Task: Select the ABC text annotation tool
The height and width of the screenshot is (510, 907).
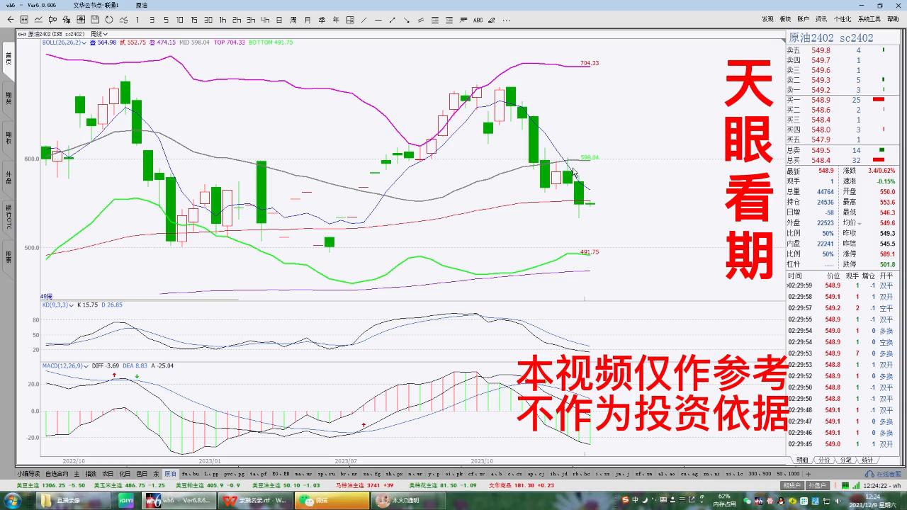Action: [478, 20]
